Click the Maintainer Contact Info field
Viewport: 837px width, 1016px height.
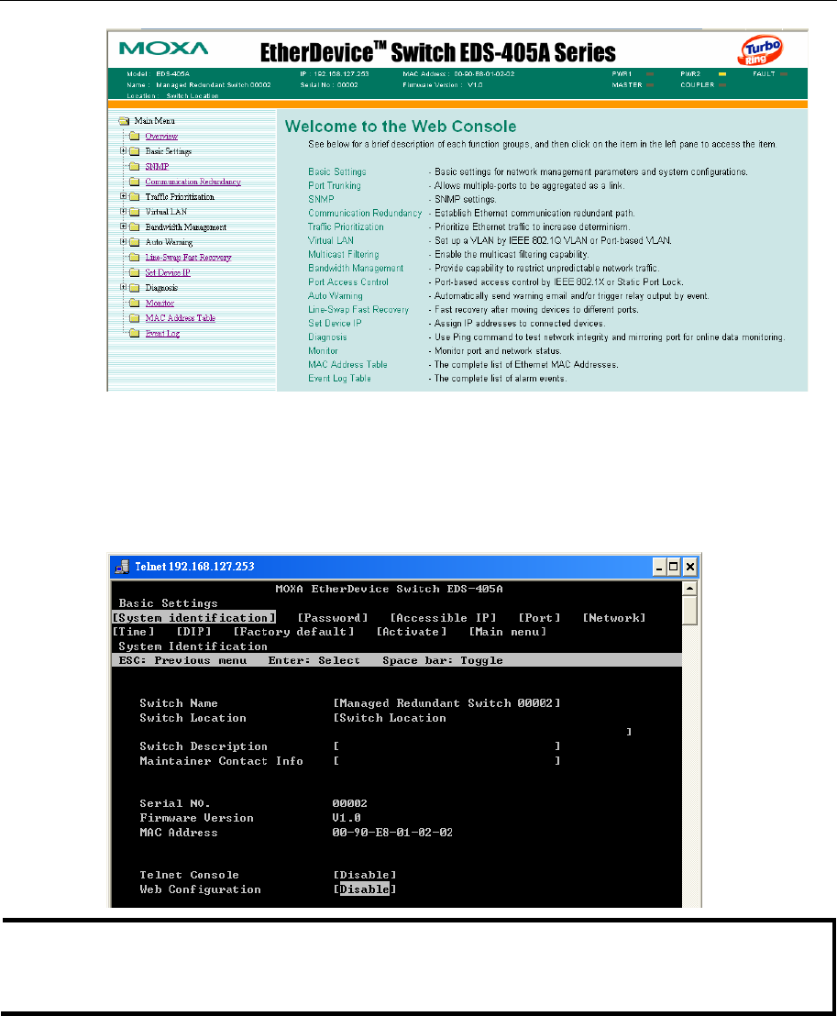(x=446, y=761)
